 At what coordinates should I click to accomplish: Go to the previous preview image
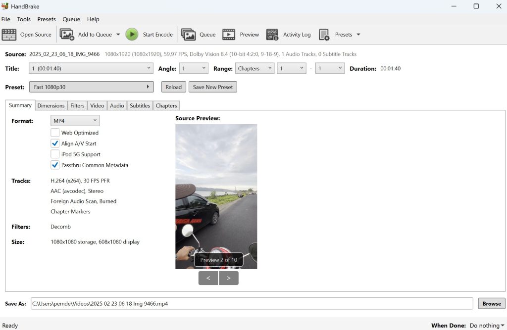pyautogui.click(x=208, y=278)
